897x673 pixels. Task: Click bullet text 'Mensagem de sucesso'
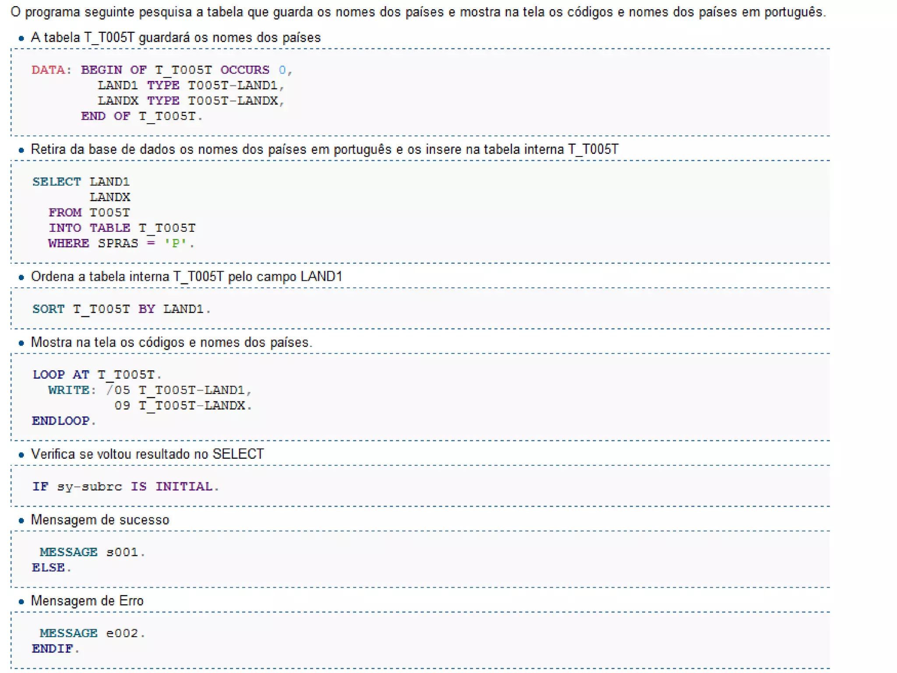[100, 520]
